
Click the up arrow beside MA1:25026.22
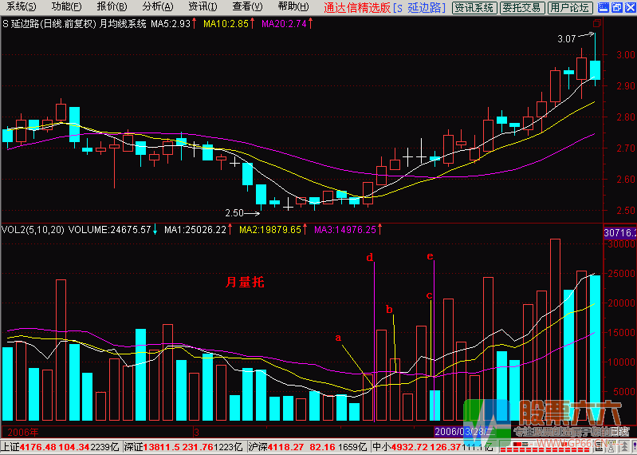(x=230, y=230)
